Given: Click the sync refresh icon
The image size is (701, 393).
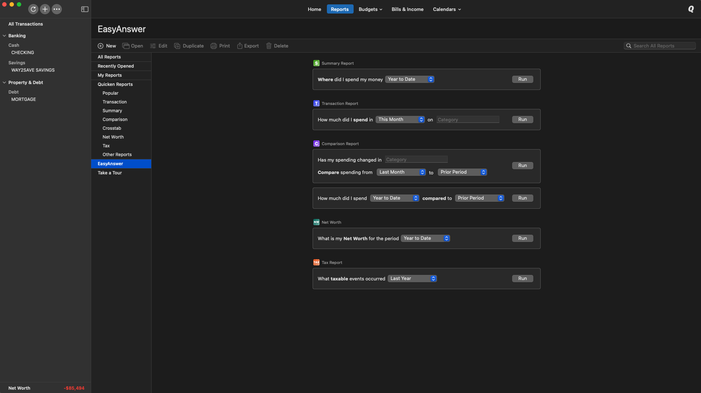Looking at the screenshot, I should [33, 9].
